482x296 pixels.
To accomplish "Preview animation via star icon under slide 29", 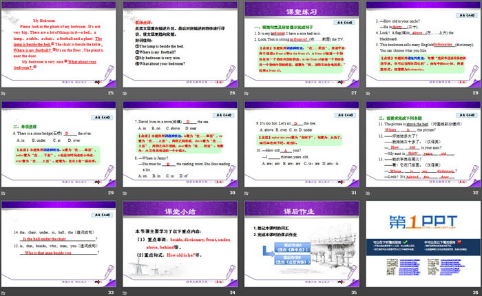I will point(3,193).
